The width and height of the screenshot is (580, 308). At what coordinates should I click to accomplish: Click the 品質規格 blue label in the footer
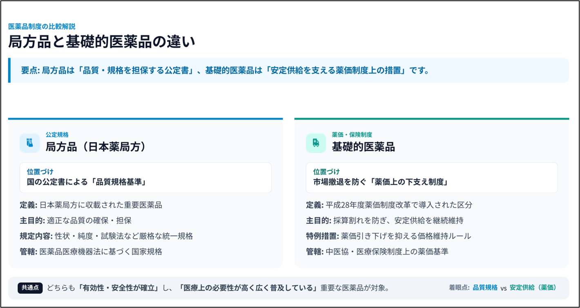tap(485, 288)
